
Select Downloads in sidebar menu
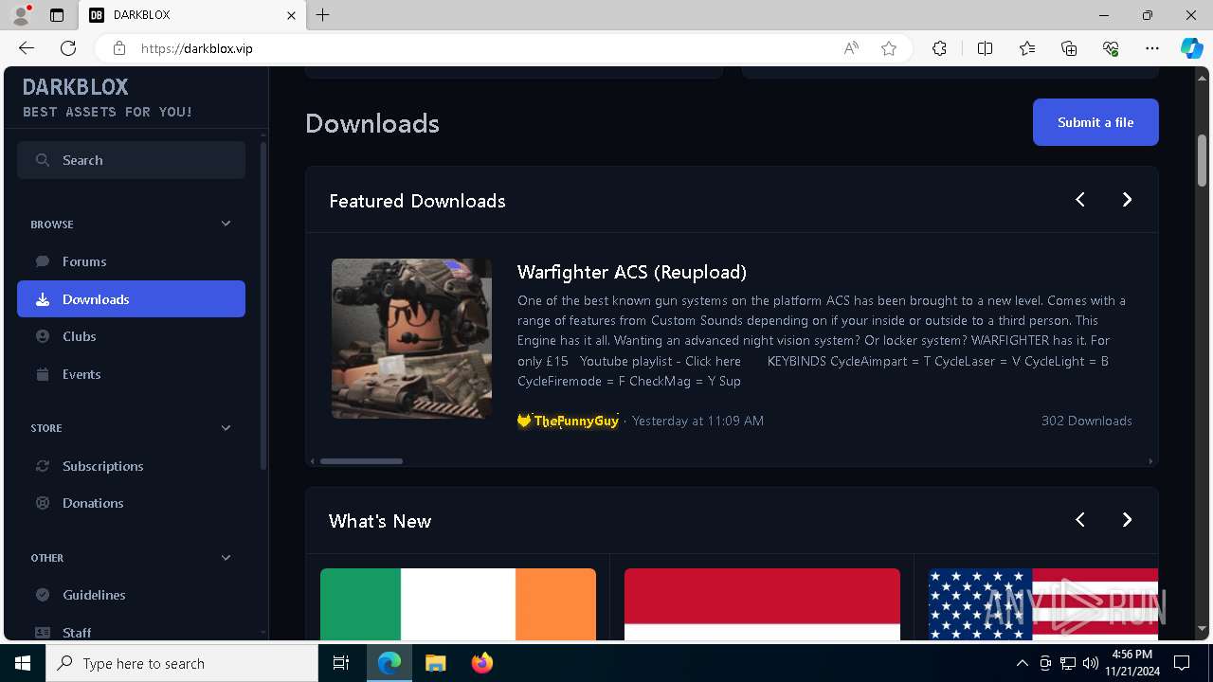point(131,299)
